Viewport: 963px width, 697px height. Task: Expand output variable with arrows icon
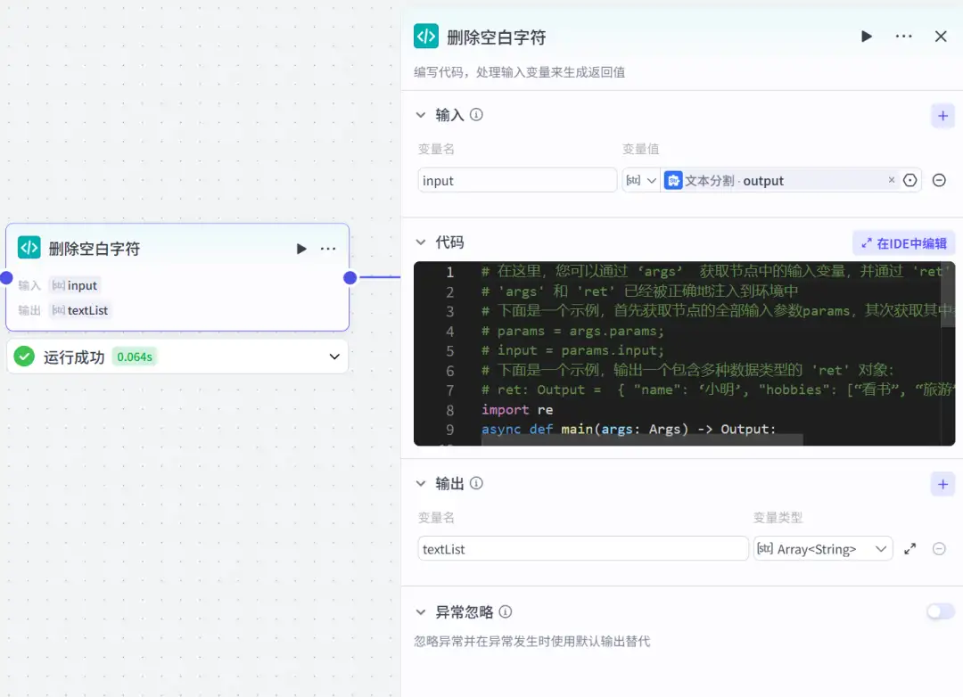910,549
